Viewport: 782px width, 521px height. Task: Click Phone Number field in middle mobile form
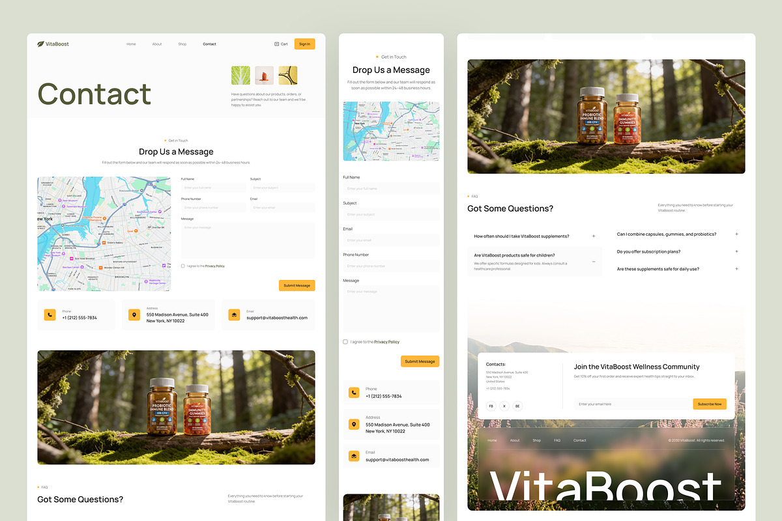[x=391, y=266]
